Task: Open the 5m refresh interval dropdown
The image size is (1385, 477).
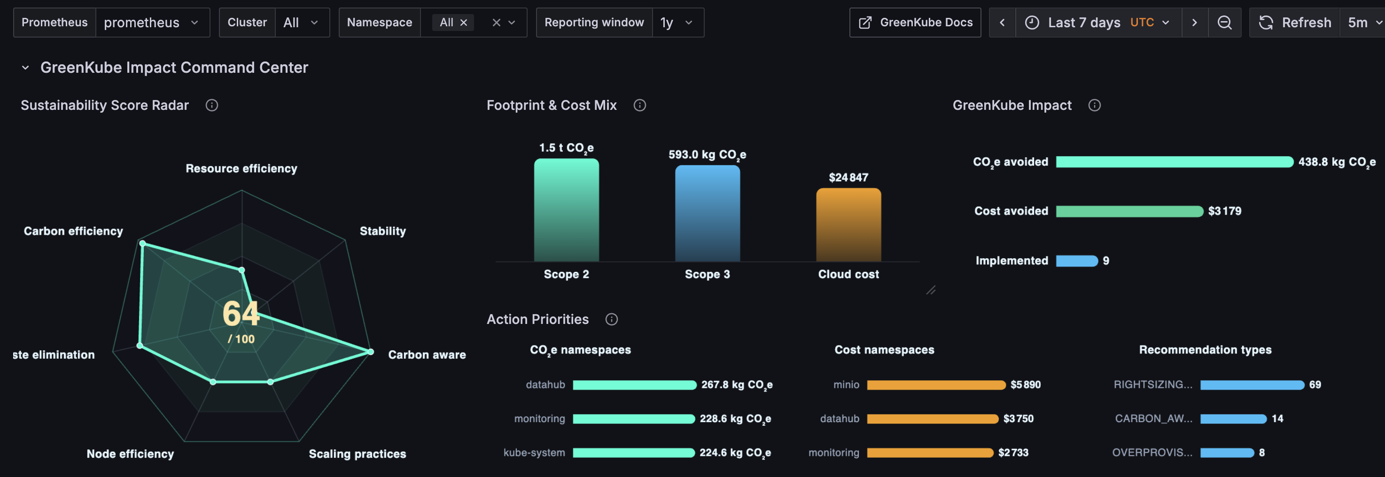Action: click(1363, 23)
